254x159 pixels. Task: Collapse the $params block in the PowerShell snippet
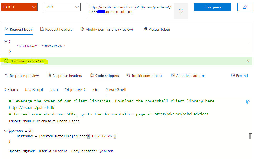(x=6, y=131)
